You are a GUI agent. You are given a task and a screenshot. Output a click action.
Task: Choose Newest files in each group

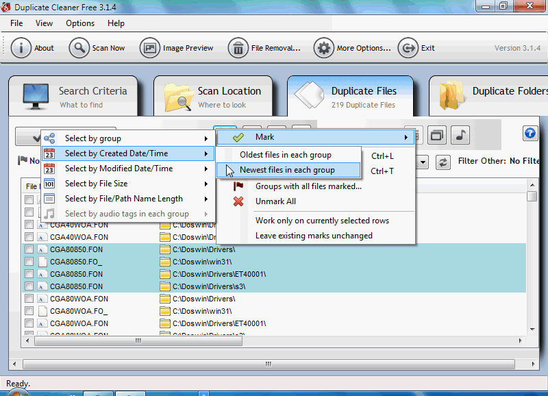point(287,170)
